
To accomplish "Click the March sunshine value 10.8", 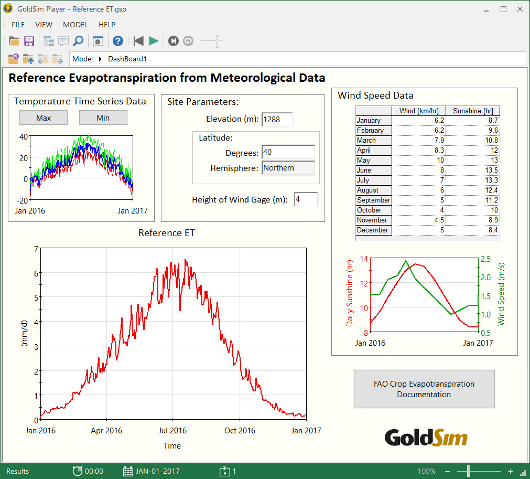I will point(473,141).
